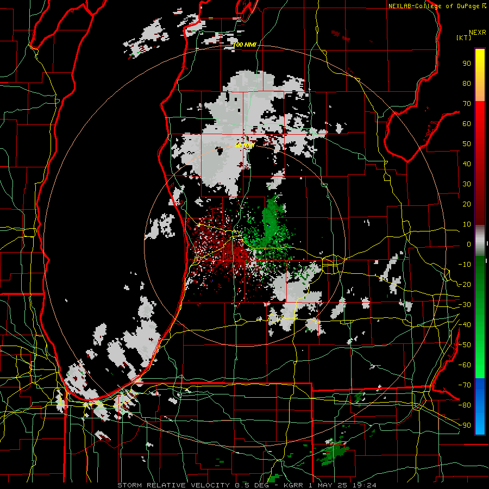Click the -40 knots scale value
The image size is (489, 489).
[x=465, y=325]
